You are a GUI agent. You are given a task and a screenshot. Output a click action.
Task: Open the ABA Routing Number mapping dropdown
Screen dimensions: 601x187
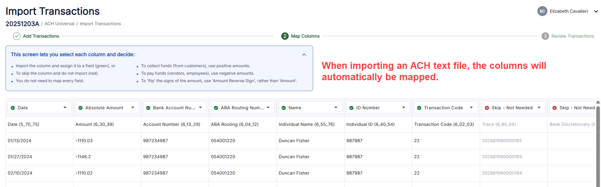pyautogui.click(x=268, y=108)
